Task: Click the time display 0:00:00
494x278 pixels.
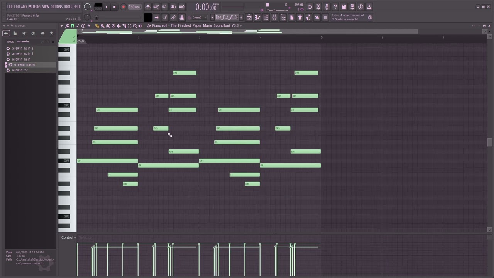Action: (x=206, y=7)
